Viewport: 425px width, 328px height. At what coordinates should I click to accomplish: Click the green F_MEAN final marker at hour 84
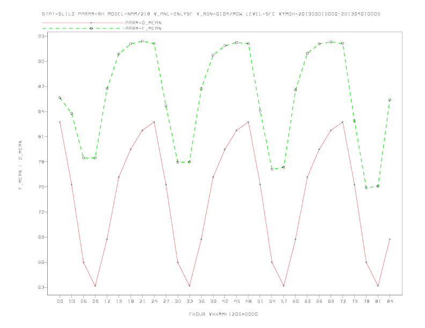pos(390,100)
